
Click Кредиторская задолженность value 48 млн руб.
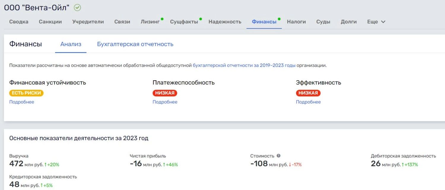[x=24, y=184]
